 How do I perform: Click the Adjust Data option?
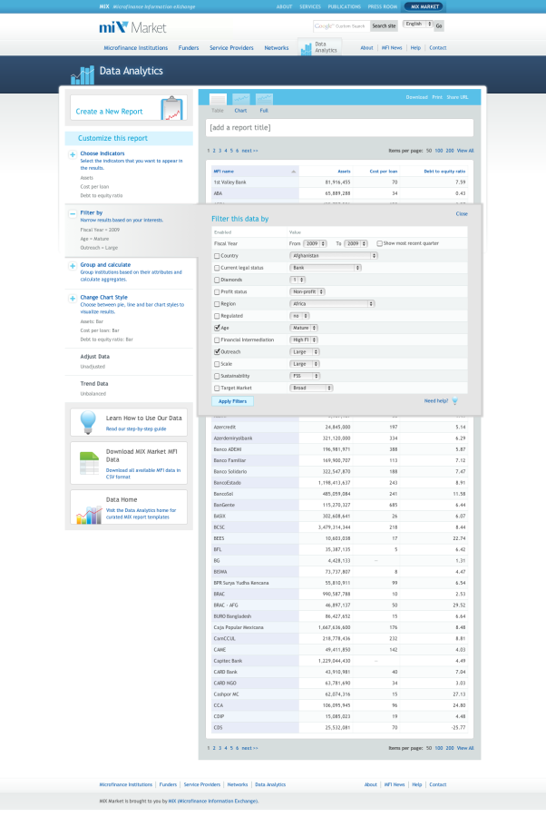[94, 357]
